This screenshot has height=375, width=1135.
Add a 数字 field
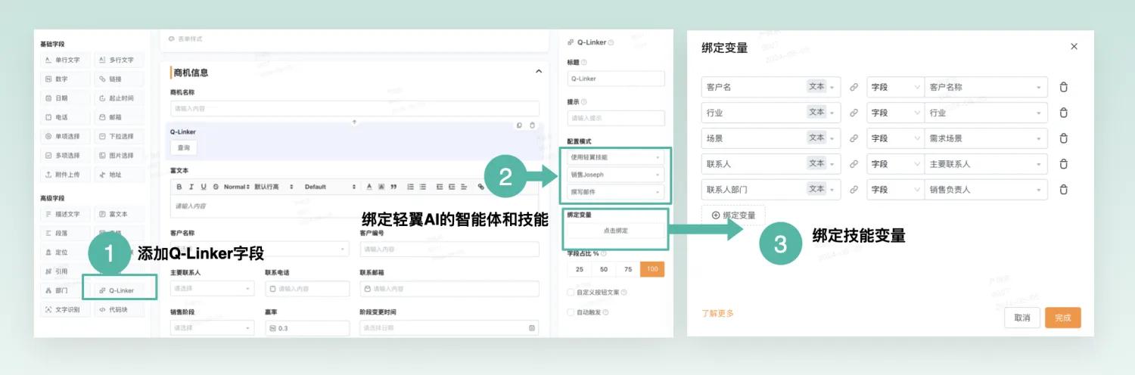pyautogui.click(x=64, y=79)
